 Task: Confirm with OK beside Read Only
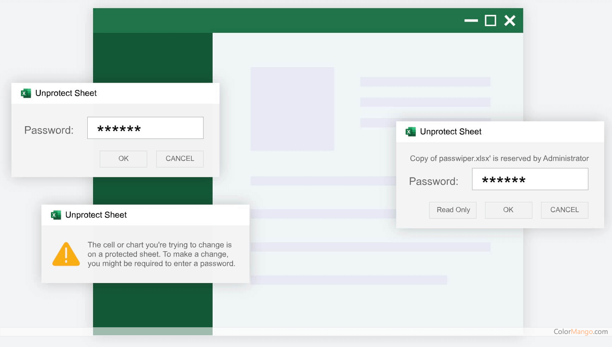point(508,210)
